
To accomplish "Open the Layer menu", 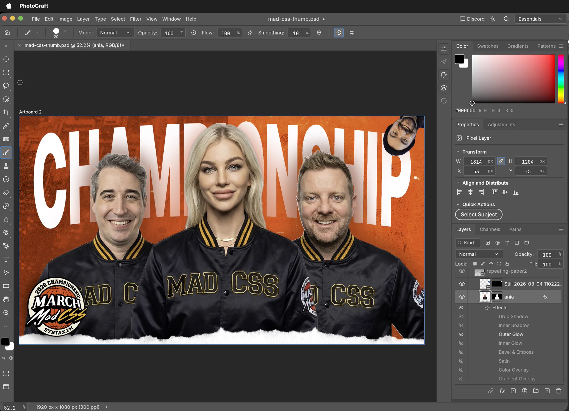I will (x=83, y=19).
